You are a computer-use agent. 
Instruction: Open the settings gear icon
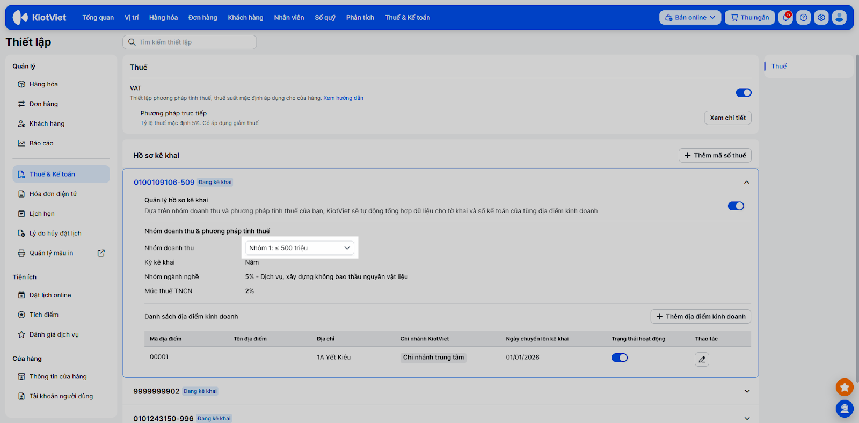point(821,18)
